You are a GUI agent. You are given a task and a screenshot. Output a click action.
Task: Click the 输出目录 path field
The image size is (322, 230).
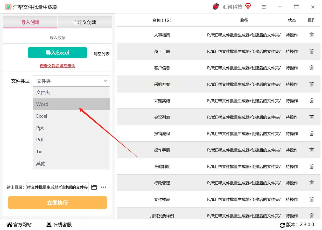pos(58,187)
